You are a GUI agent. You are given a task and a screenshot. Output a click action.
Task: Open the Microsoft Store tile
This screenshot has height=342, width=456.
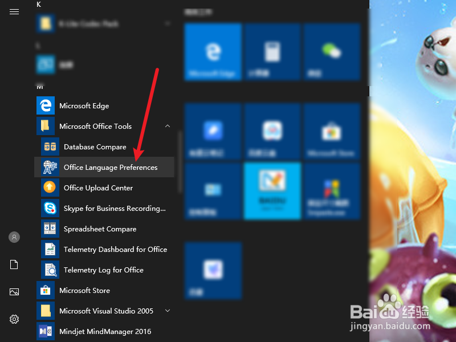point(332,131)
